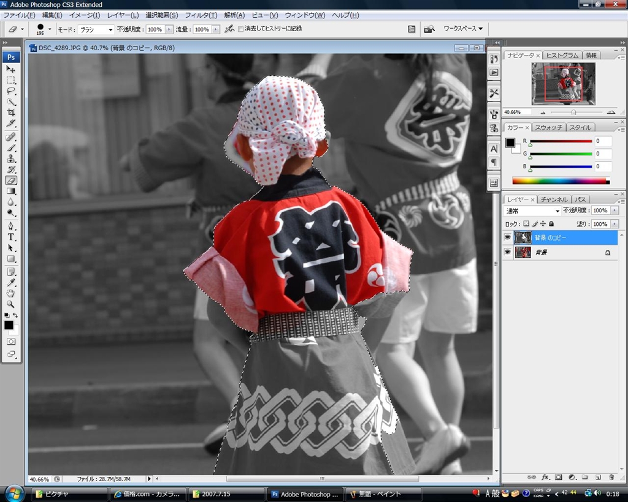Select the Path Selection tool
This screenshot has width=628, height=502.
[11, 248]
